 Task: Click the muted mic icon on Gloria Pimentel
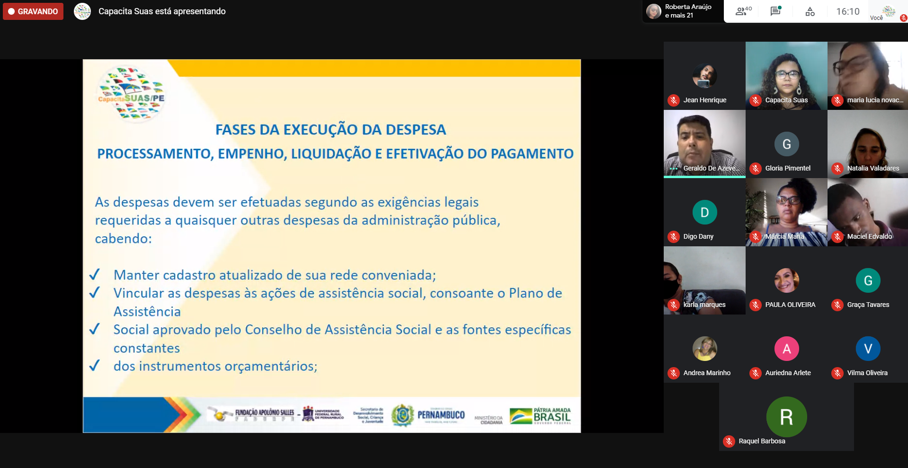[756, 169]
